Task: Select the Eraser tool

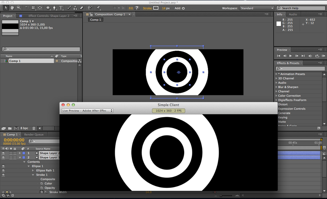Action: [x=82, y=8]
